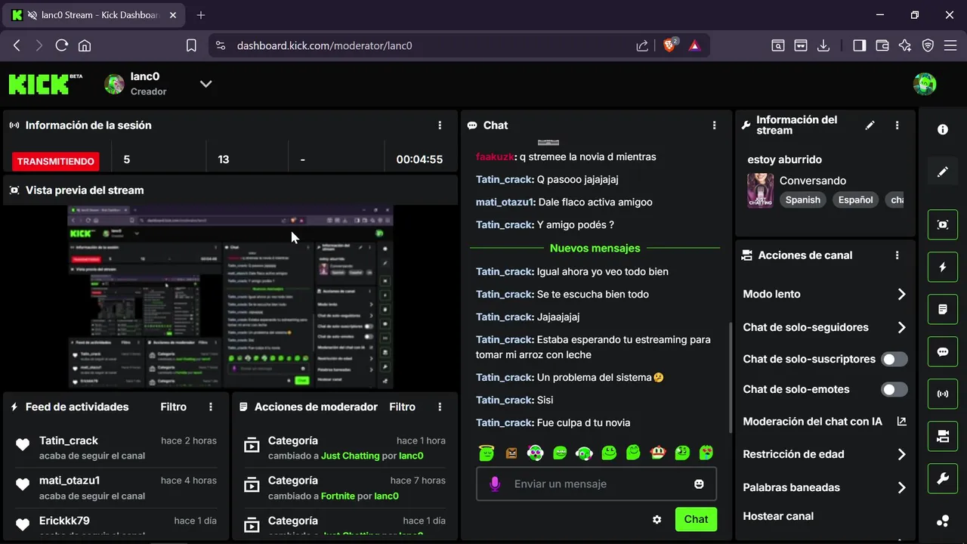Open the external link icon for Moderación del chat con IA
The image size is (967, 544).
tap(901, 422)
